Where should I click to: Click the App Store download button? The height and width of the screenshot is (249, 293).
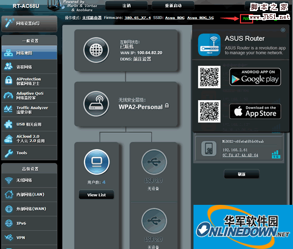point(255,112)
